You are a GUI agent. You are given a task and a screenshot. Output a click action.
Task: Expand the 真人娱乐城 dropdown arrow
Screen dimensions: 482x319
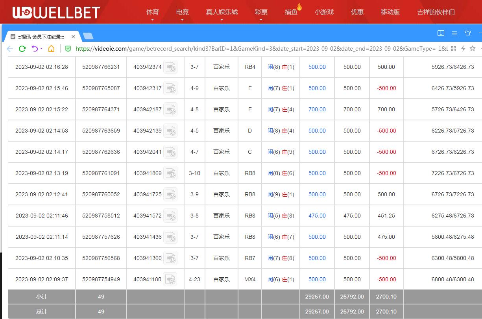click(222, 19)
